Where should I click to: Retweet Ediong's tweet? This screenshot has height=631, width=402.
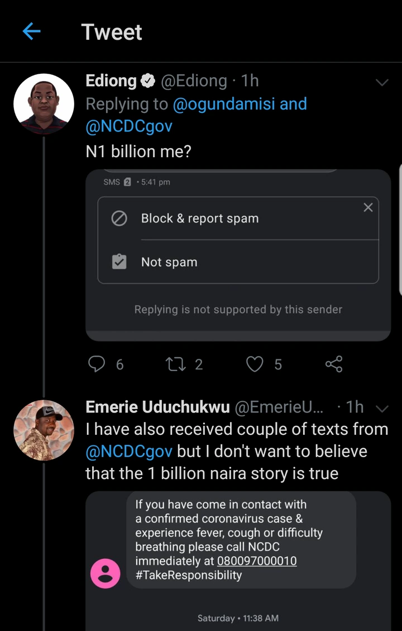coord(176,364)
